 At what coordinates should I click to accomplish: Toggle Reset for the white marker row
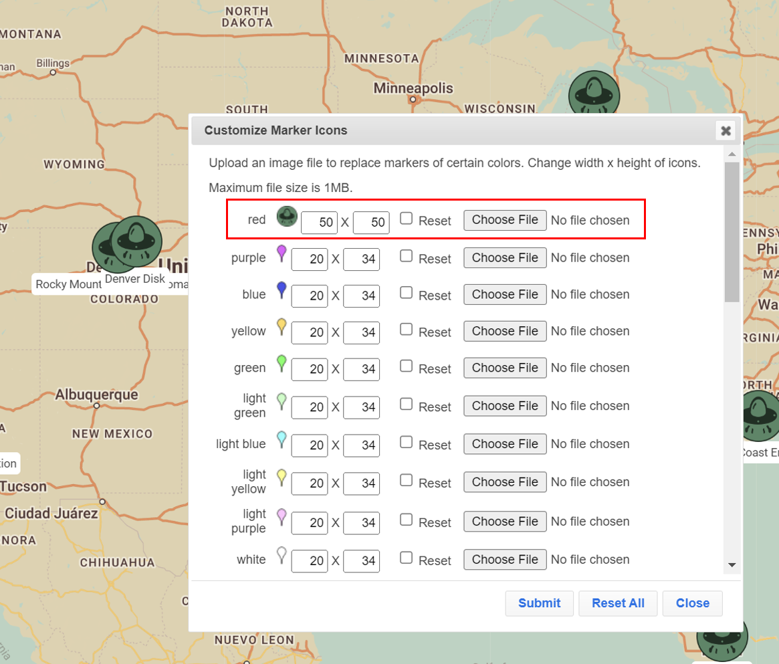406,557
